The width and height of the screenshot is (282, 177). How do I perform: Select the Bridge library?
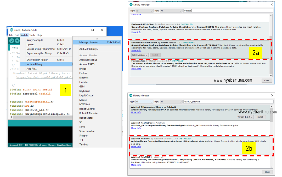point(83,69)
